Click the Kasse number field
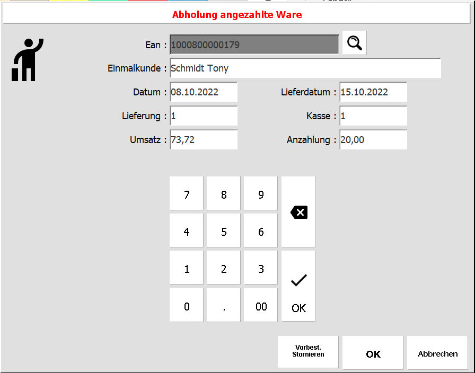 click(x=373, y=116)
